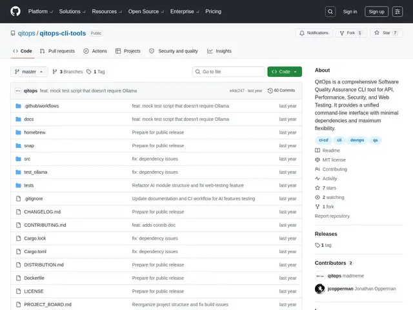Click the watching eye icon
Viewport: 413px width, 310px height.
[x=317, y=197]
